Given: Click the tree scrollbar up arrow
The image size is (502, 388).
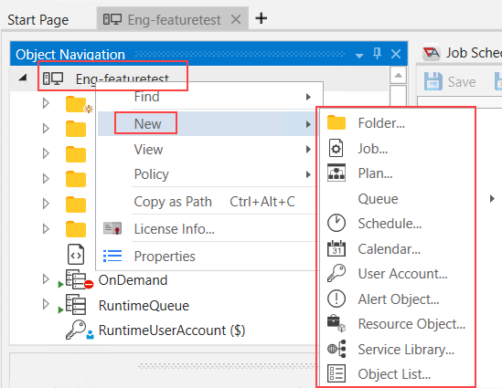Looking at the screenshot, I should click(x=398, y=76).
